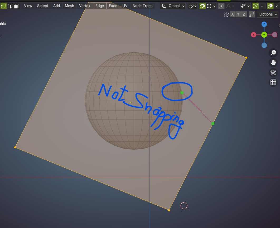Open the Add menu
This screenshot has width=280, height=228.
click(x=56, y=6)
